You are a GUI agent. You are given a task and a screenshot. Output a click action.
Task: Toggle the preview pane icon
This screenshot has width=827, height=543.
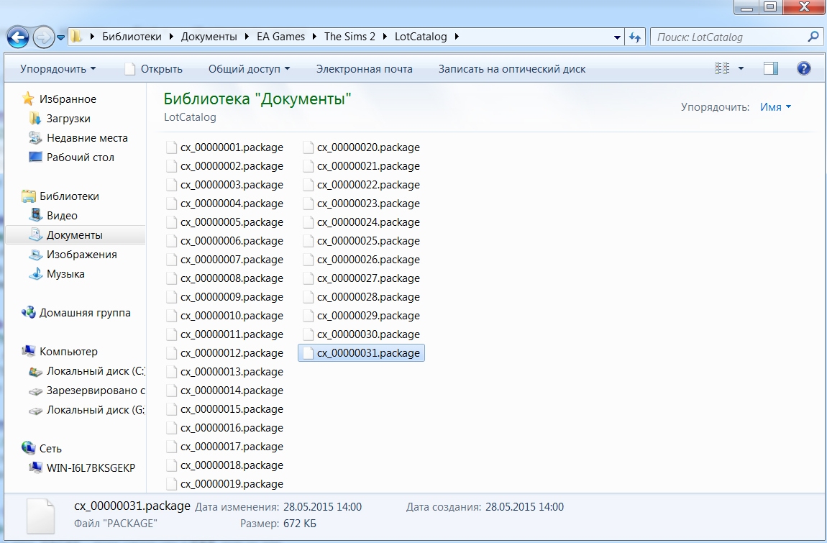pyautogui.click(x=771, y=69)
